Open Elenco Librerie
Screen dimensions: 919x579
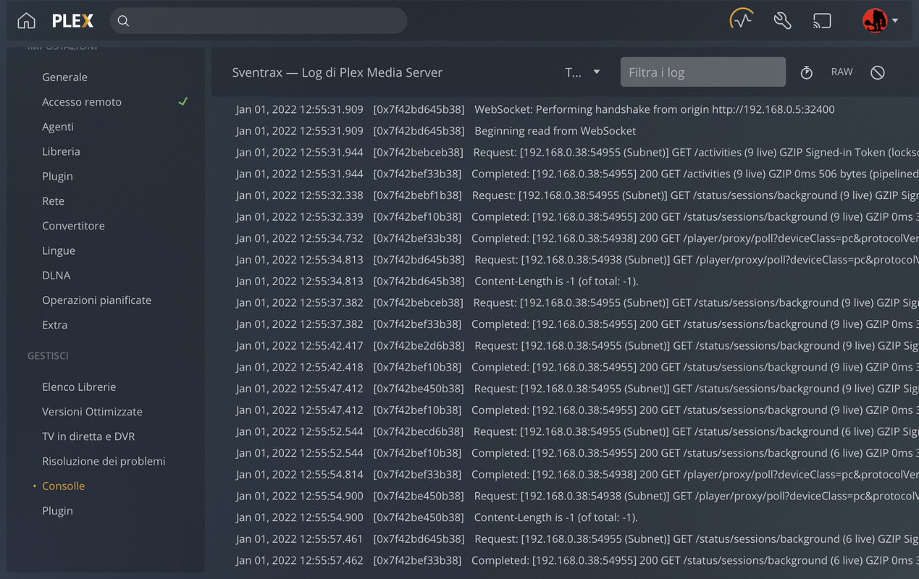tap(79, 386)
